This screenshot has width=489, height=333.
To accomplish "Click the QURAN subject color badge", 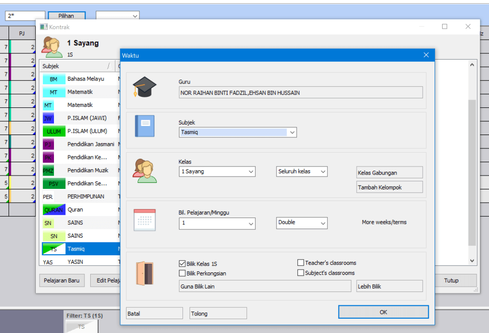I will click(53, 210).
